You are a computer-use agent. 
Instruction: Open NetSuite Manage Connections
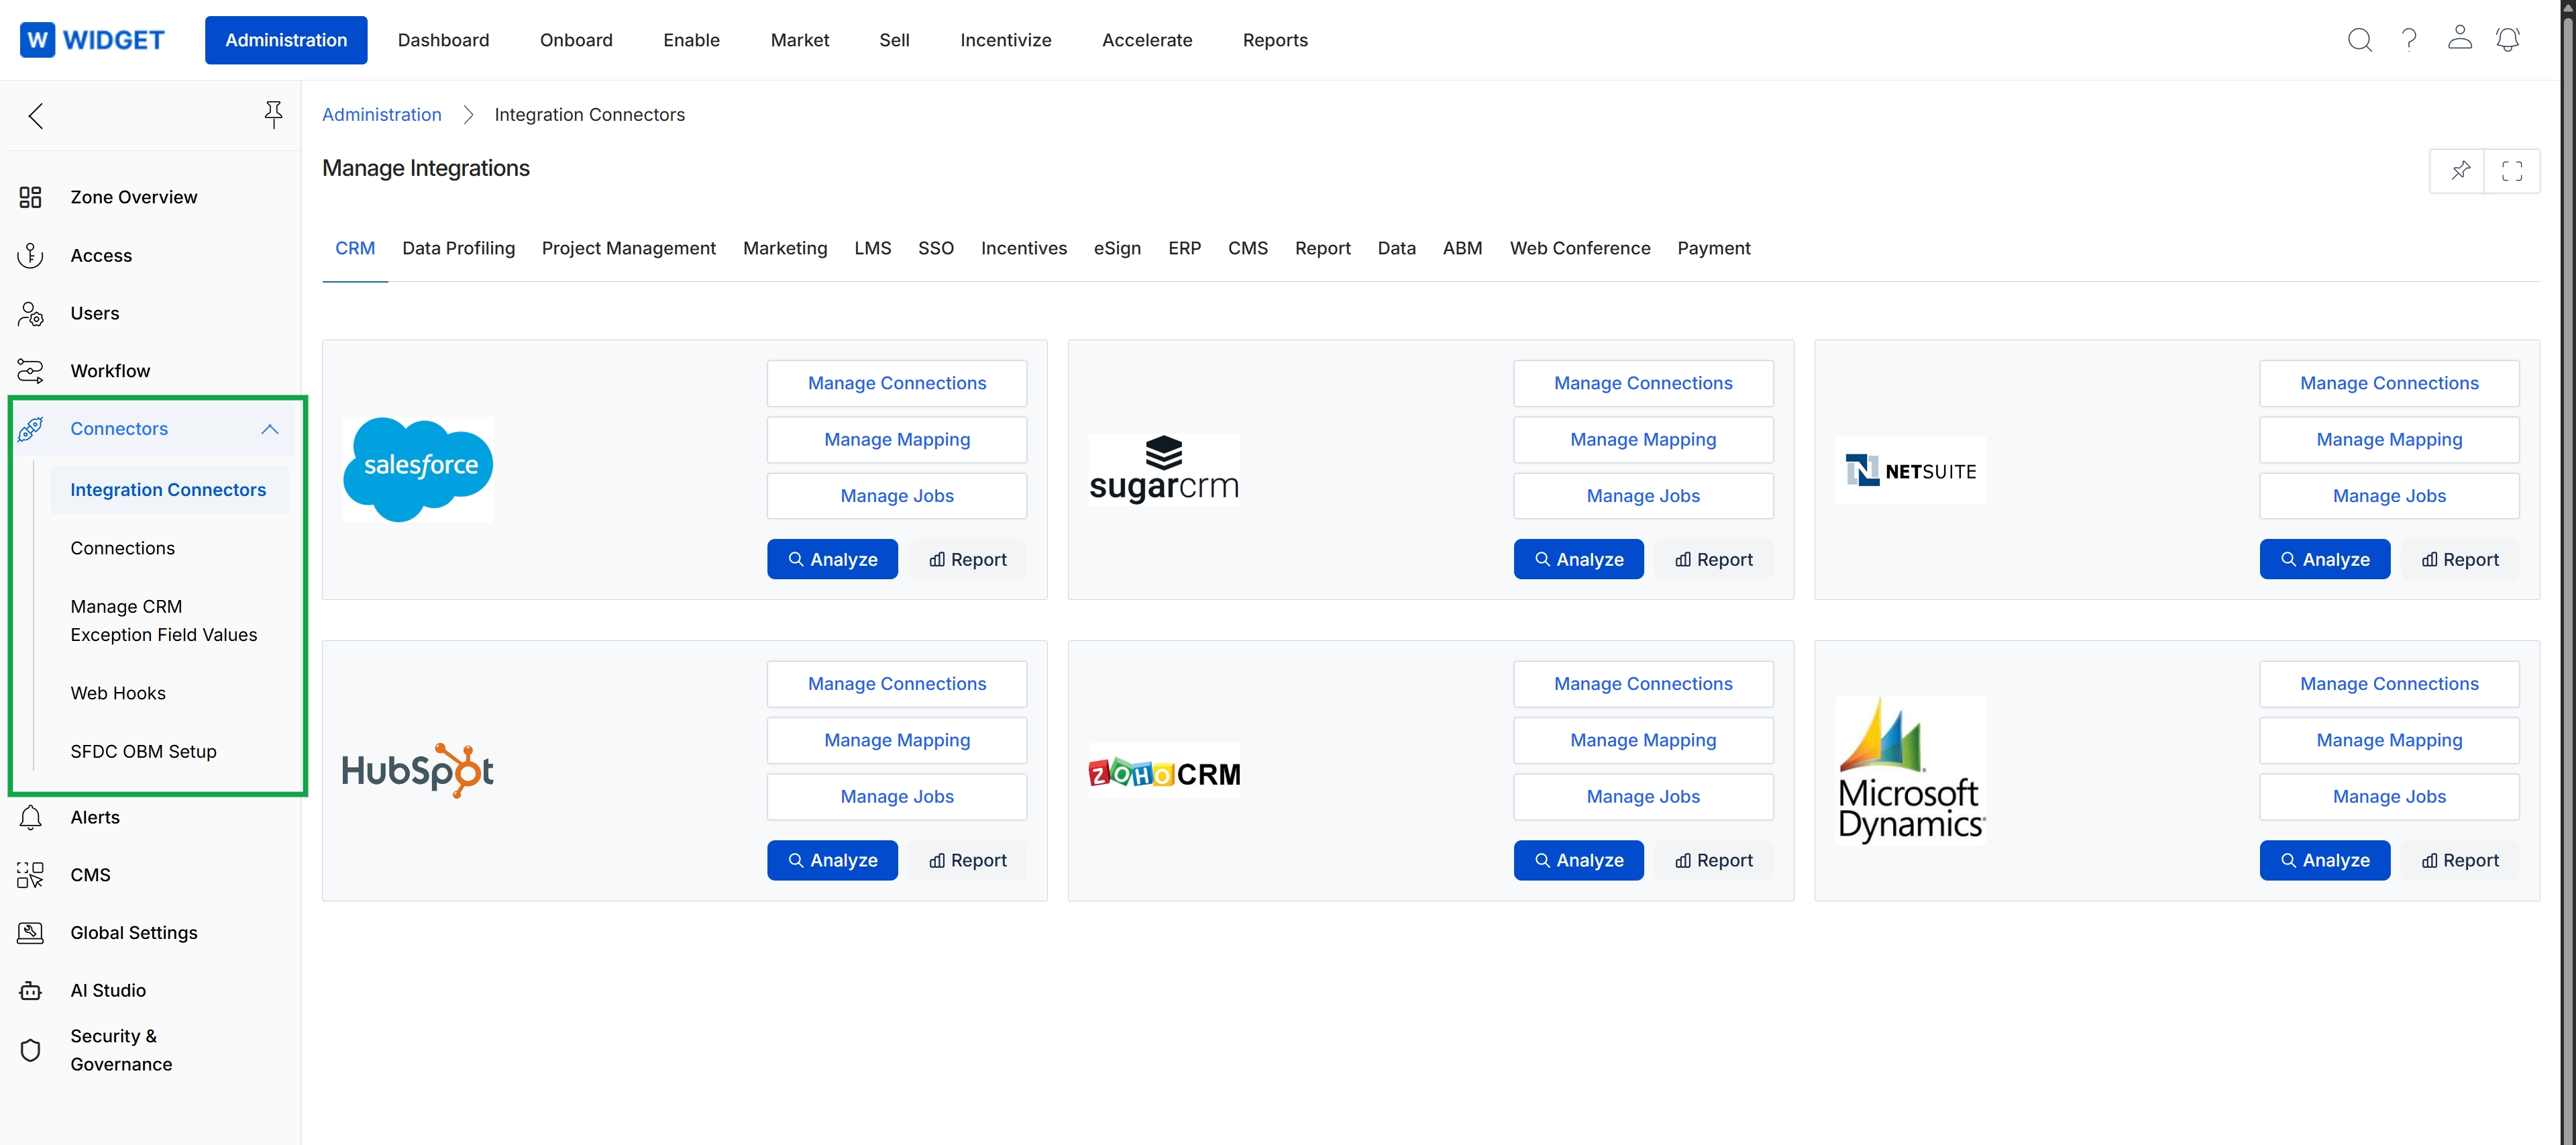click(2388, 383)
